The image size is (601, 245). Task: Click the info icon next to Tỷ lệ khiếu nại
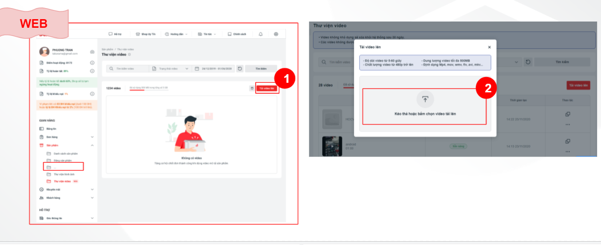92,94
